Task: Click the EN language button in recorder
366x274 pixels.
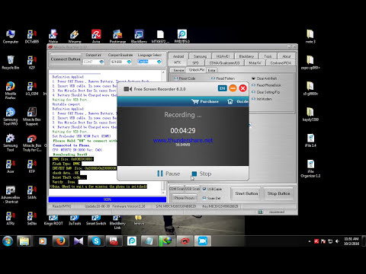Action: click(222, 88)
